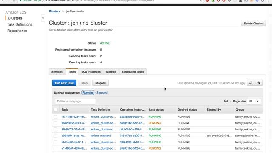Viewport: 272px width, 153px height.
Task: Click the disabled Stop button
Action: 84,83
